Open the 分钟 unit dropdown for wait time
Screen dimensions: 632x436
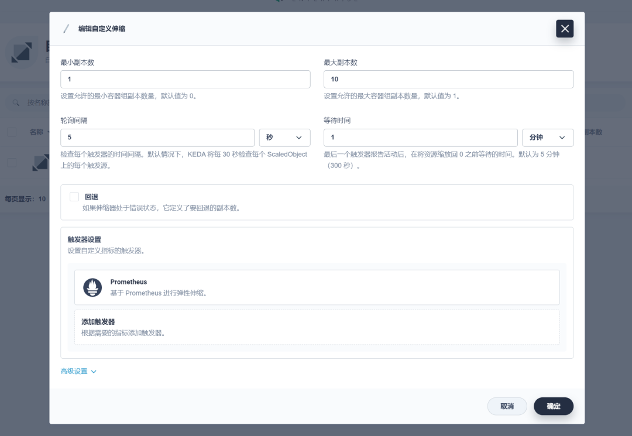point(548,138)
